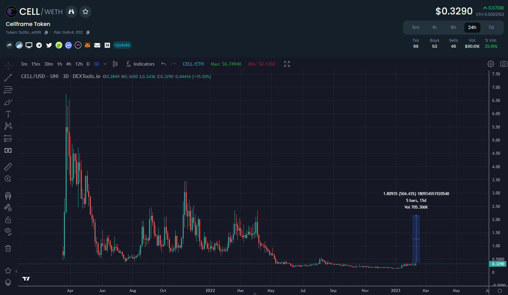Select the long position forecasting tool
The width and height of the screenshot is (508, 295).
point(8,138)
